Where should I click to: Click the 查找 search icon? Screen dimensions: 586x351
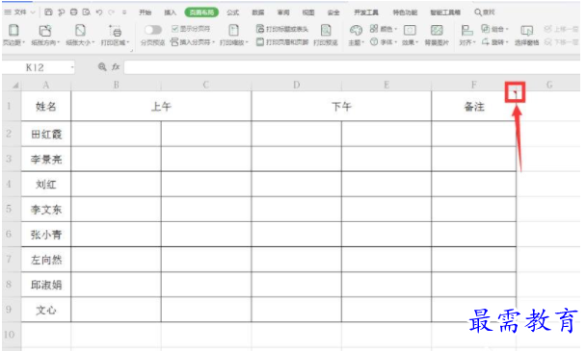[x=478, y=13]
